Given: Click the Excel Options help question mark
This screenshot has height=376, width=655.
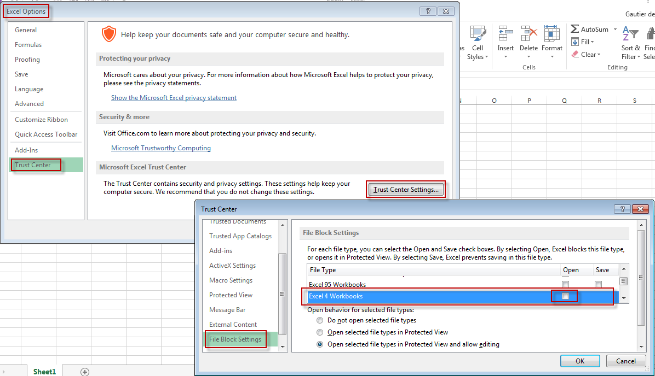Looking at the screenshot, I should [x=428, y=11].
